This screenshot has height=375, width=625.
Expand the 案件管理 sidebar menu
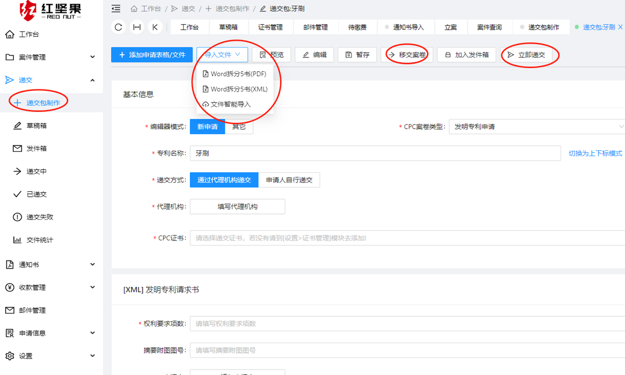pos(92,57)
